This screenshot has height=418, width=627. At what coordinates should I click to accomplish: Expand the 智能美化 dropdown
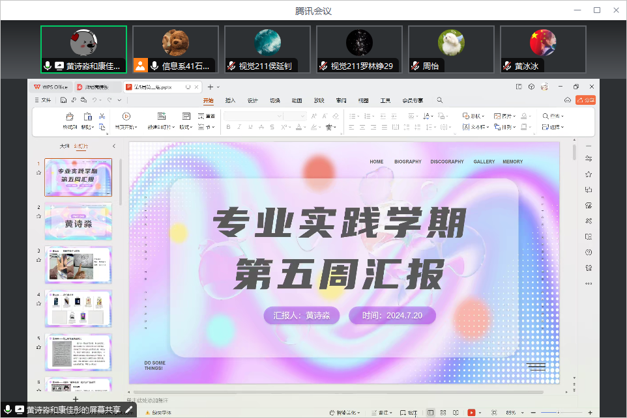pyautogui.click(x=345, y=413)
